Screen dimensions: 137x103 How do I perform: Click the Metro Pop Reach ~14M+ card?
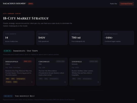pyautogui.click(x=118, y=38)
